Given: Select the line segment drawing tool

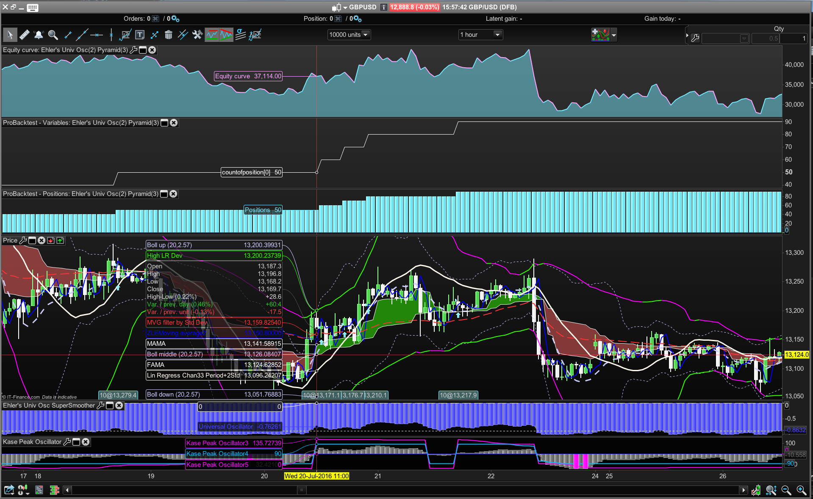Looking at the screenshot, I should [68, 35].
